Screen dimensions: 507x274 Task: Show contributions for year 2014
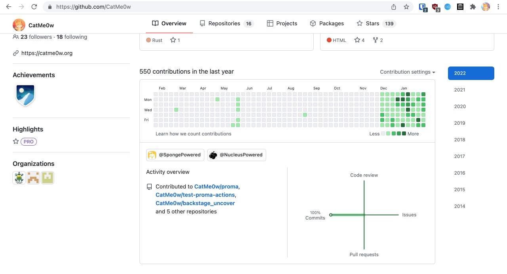(460, 206)
